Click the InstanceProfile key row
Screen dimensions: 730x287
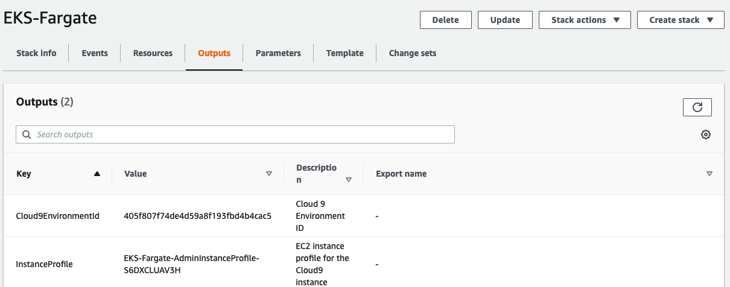tap(44, 264)
